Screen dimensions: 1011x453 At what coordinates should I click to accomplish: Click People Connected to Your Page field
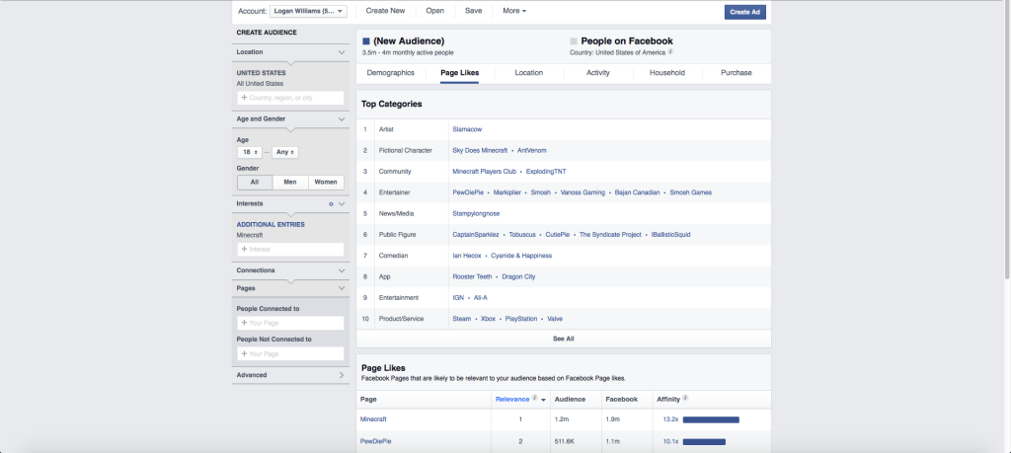pos(291,323)
